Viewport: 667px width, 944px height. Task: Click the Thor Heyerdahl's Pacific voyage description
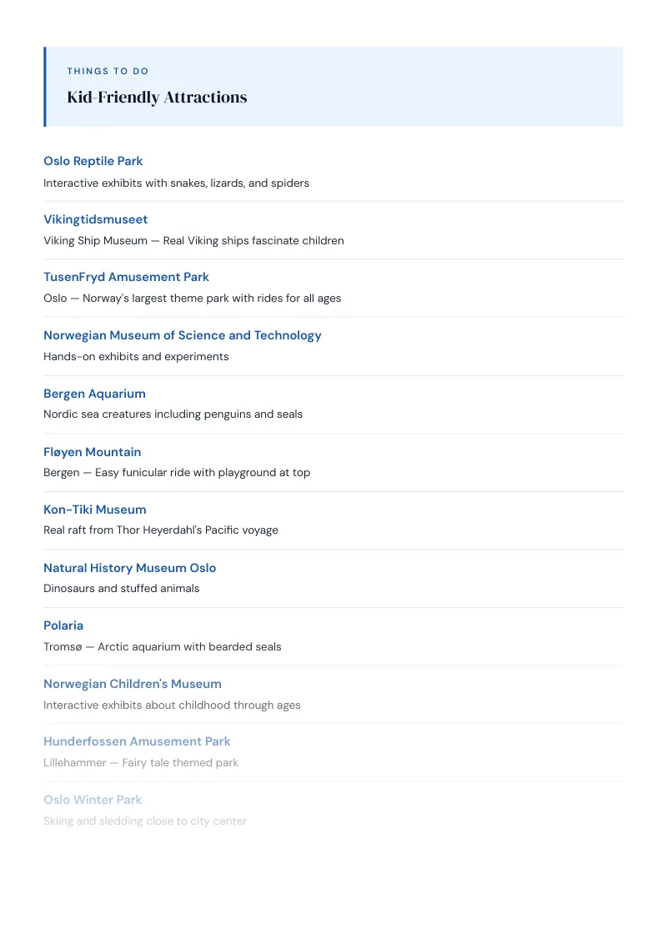[161, 530]
